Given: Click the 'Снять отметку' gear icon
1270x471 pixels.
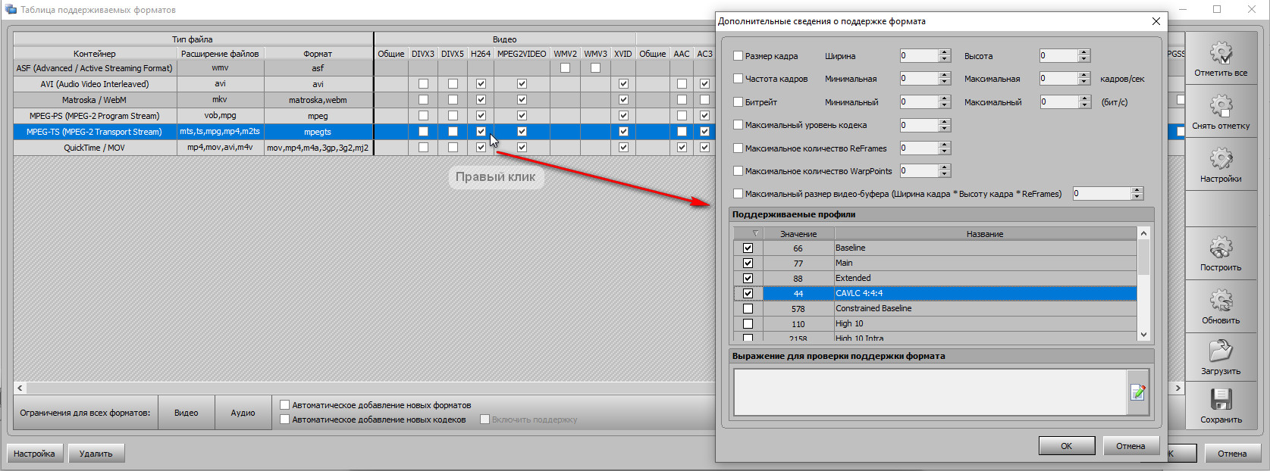Looking at the screenshot, I should pos(1220,106).
